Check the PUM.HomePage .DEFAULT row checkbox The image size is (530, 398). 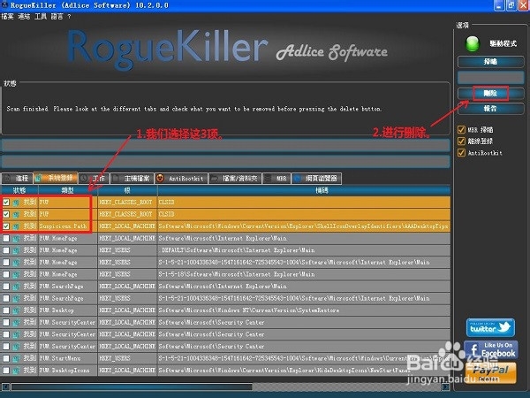[x=6, y=250]
